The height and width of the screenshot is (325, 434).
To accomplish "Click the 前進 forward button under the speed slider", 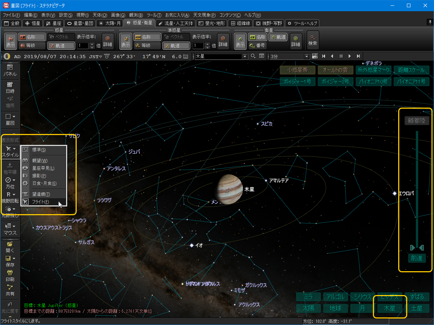I will 417,258.
